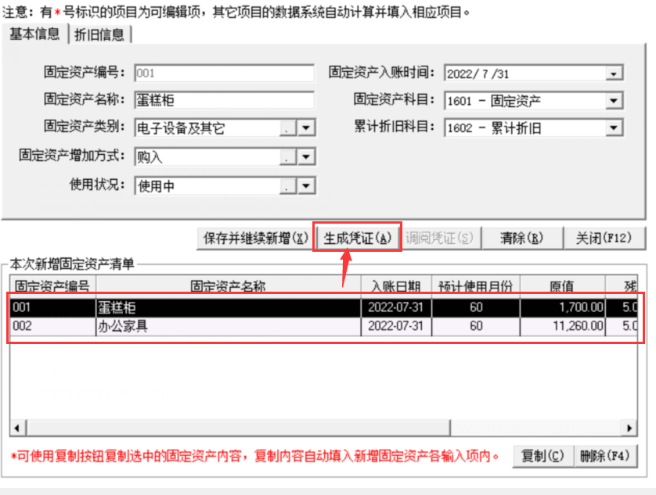Viewport: 656px width, 495px height.
Task: Click the 复制(C) button
Action: point(542,456)
